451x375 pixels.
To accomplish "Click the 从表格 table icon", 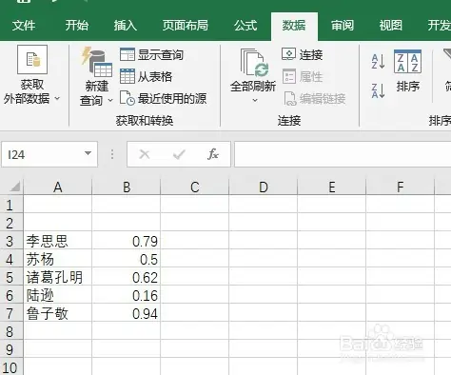I will pos(127,76).
